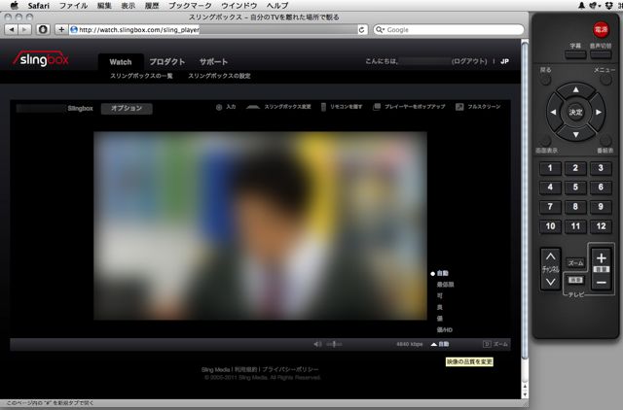
Task: Click the ズーム icon in player bar
Action: pyautogui.click(x=495, y=344)
